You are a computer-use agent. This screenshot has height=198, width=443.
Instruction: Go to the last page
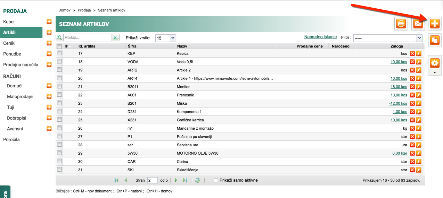pyautogui.click(x=185, y=180)
